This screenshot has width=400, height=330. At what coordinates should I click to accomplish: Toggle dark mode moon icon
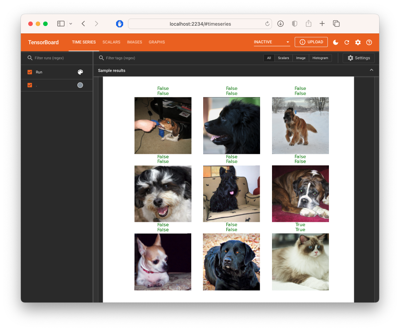336,42
